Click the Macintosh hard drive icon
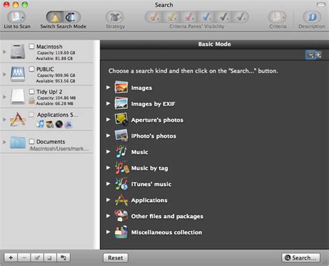The image size is (329, 266). pyautogui.click(x=18, y=51)
